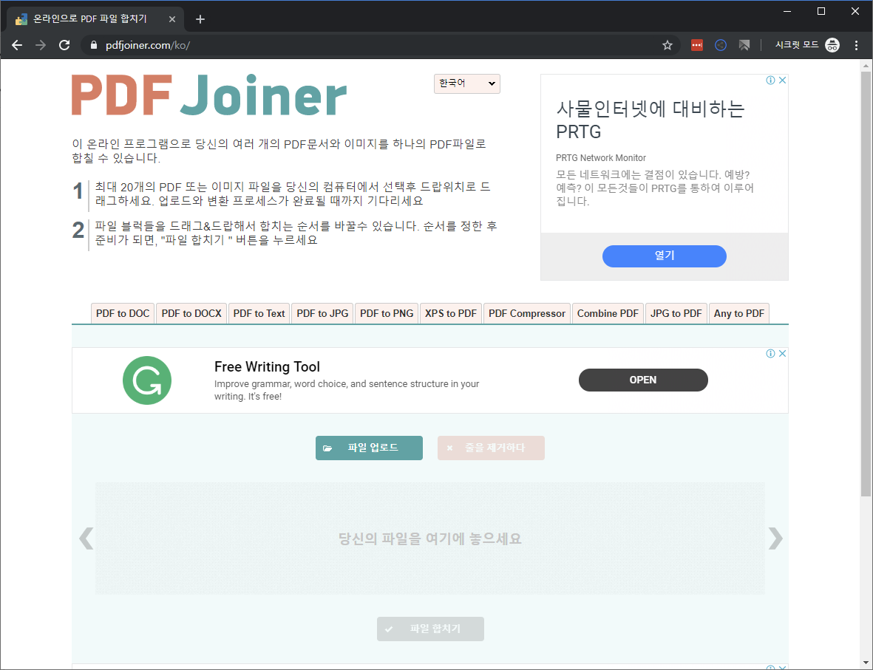Click the Free Writing Tool title
The height and width of the screenshot is (670, 873).
tap(268, 366)
